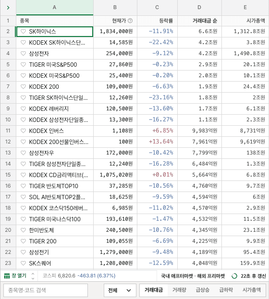
Task: Click the 1,490.8조원 market cap cell
Action: coord(245,54)
